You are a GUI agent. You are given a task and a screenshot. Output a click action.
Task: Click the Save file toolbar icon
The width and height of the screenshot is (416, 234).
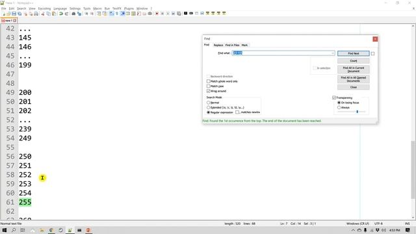click(x=14, y=14)
